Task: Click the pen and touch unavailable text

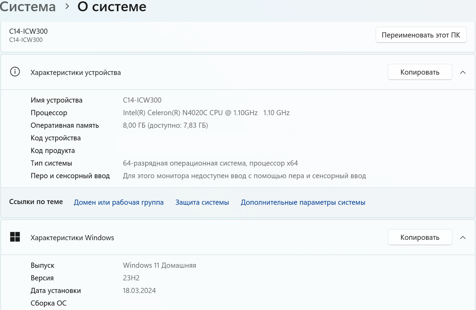Action: 244,176
